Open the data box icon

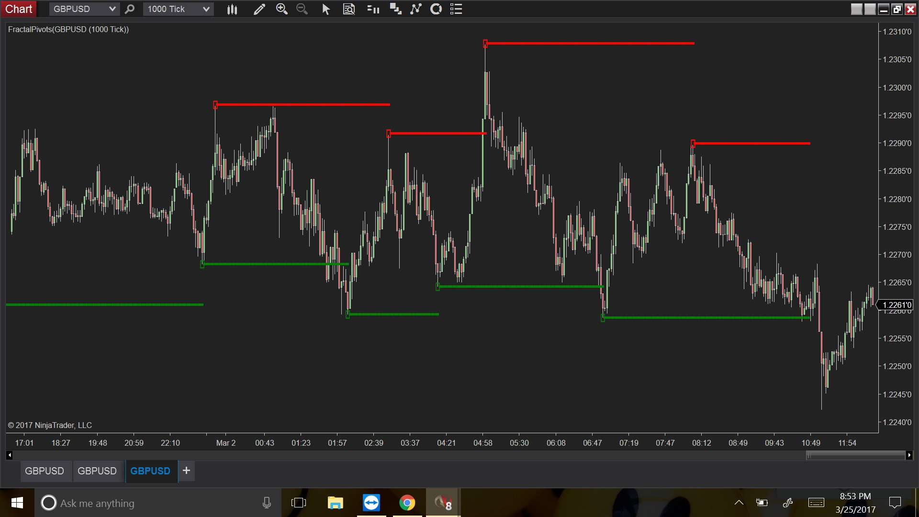(349, 9)
